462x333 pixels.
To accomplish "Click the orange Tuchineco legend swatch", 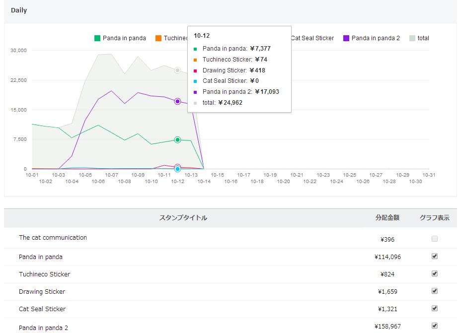I will [158, 38].
